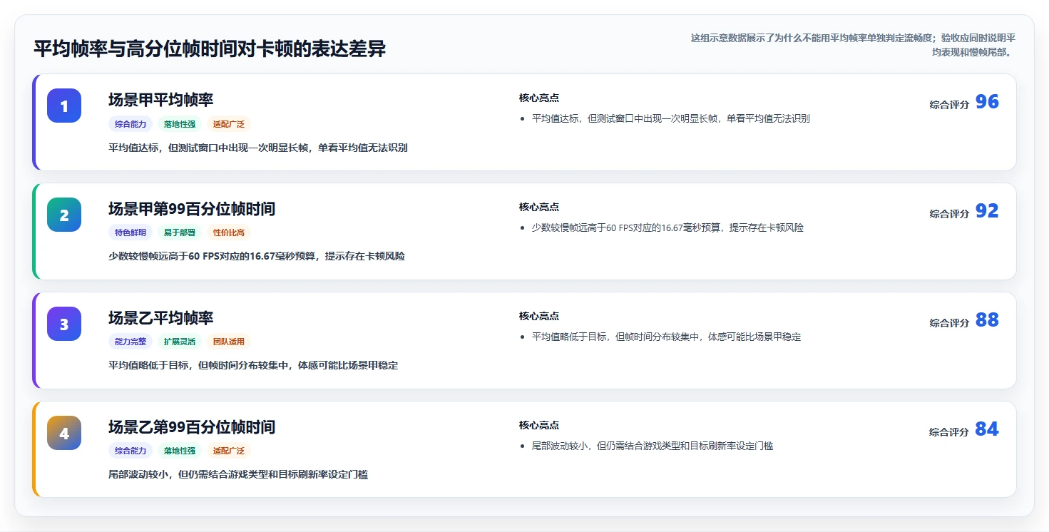Click the 综合评分 label beside 84
Image resolution: width=1049 pixels, height=532 pixels.
pyautogui.click(x=949, y=432)
